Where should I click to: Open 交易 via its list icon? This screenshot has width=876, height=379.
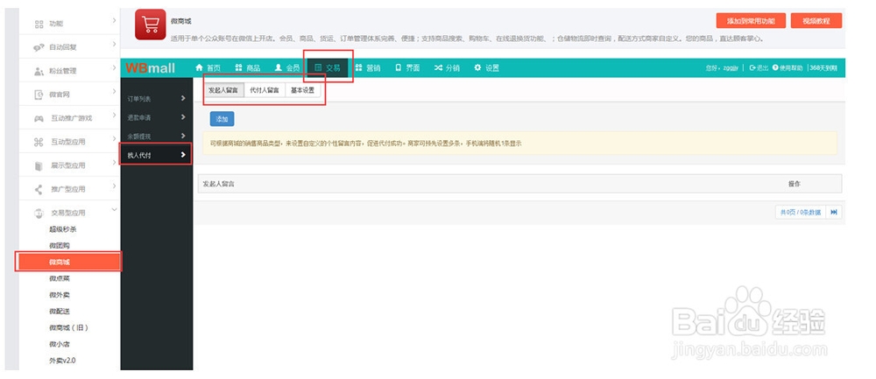(x=318, y=67)
